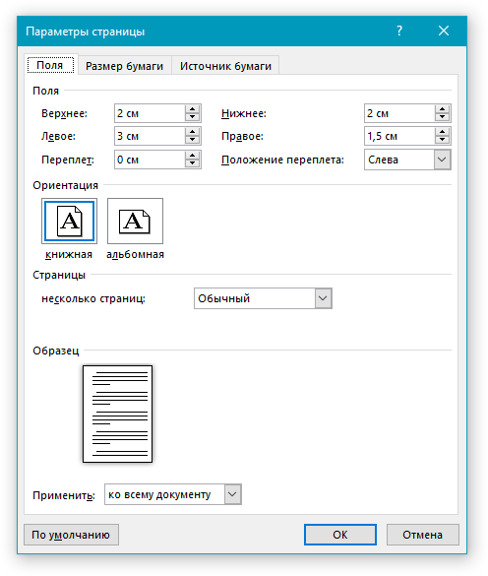Viewport: 488px width, 576px height.
Task: Select the Поля tab
Action: coord(50,65)
